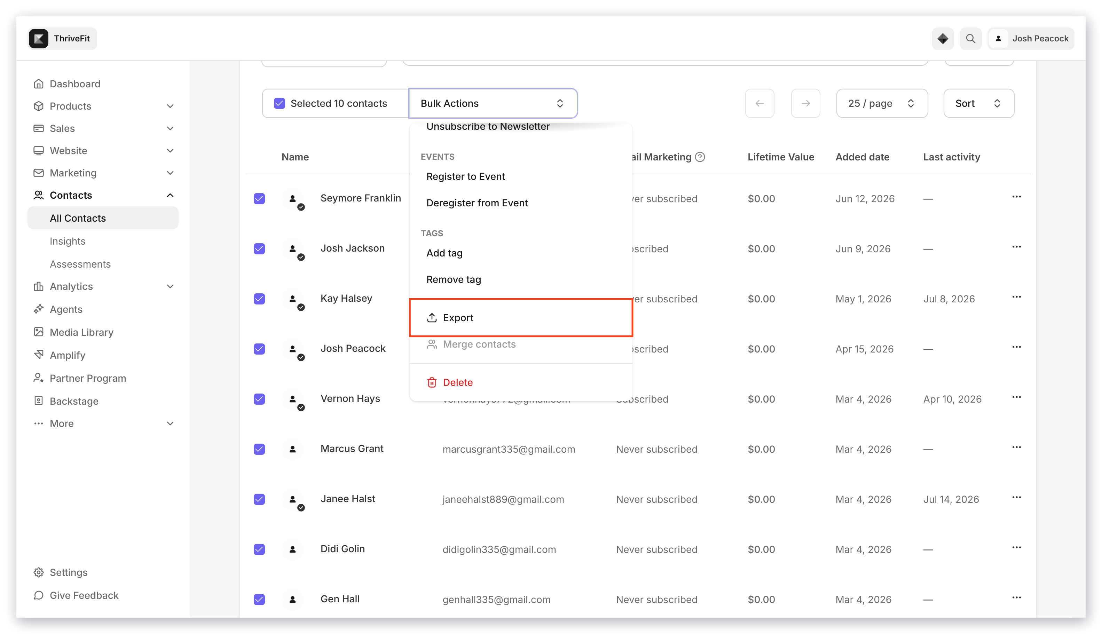Click the Sales card icon
The height and width of the screenshot is (634, 1102).
39,128
